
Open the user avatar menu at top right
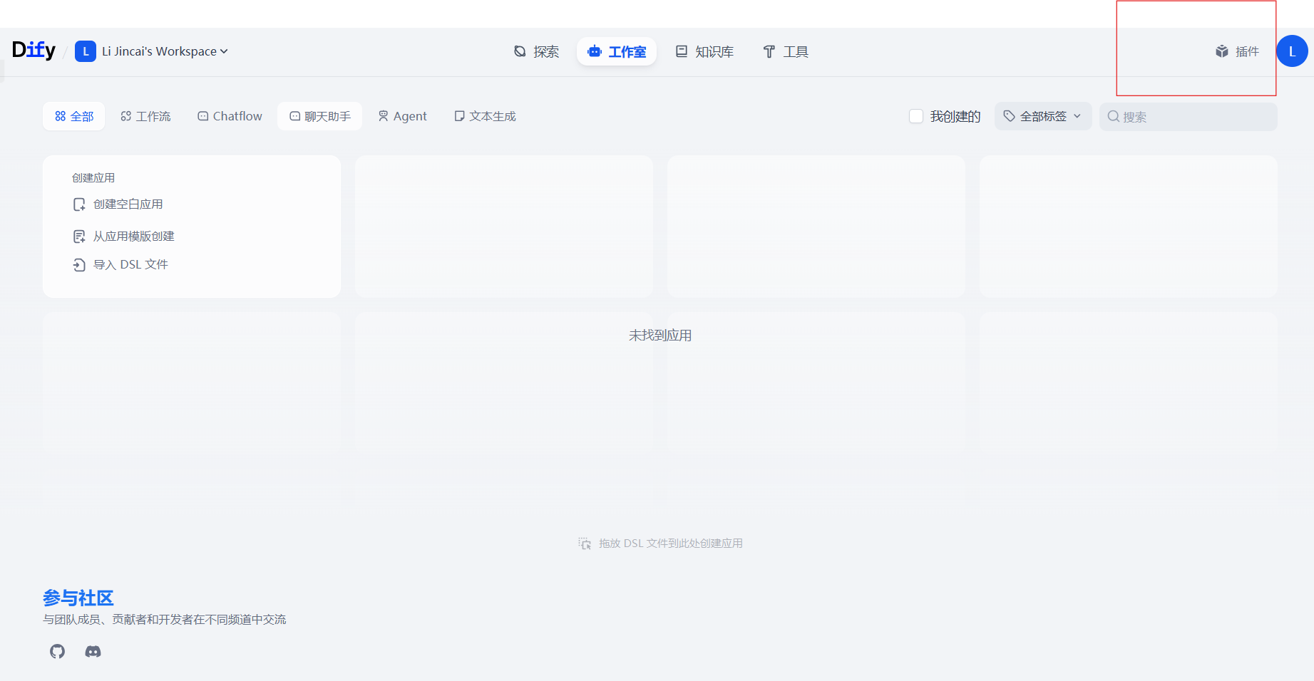coord(1292,51)
